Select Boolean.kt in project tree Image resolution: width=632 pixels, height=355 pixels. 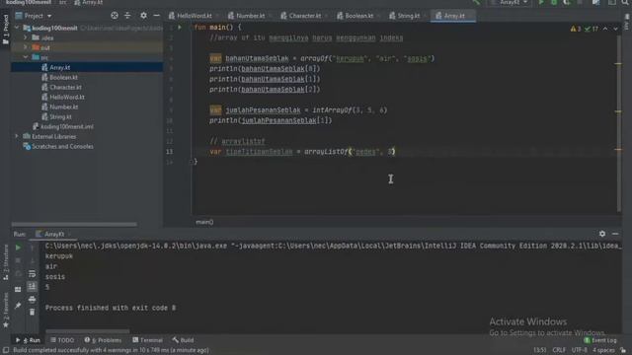pos(63,77)
